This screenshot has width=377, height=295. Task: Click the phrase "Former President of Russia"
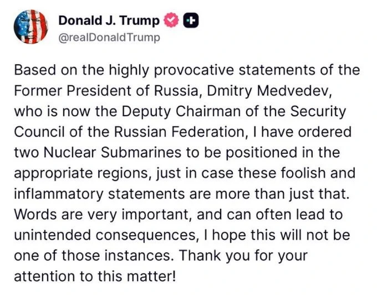pyautogui.click(x=82, y=91)
